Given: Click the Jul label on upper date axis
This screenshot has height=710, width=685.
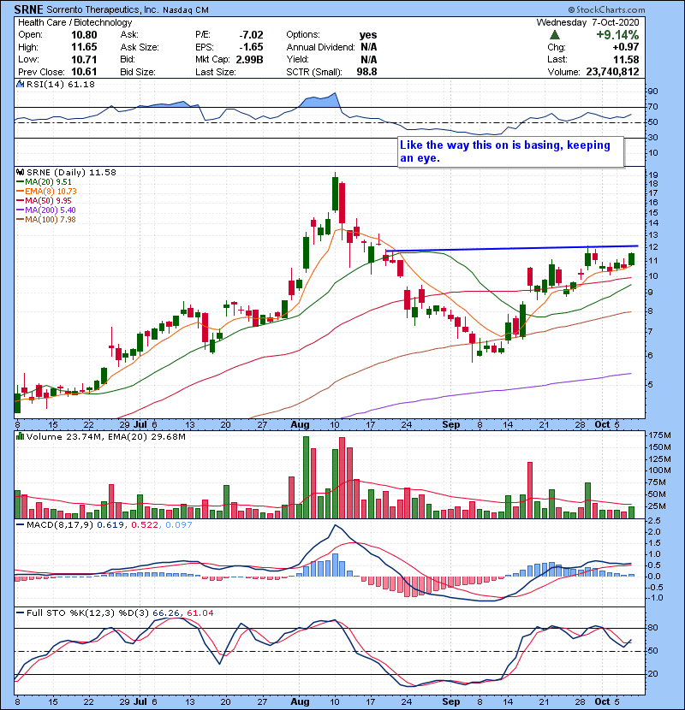Looking at the screenshot, I should [140, 425].
